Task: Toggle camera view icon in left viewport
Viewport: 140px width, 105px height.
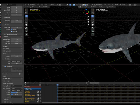Action: tap(88, 22)
